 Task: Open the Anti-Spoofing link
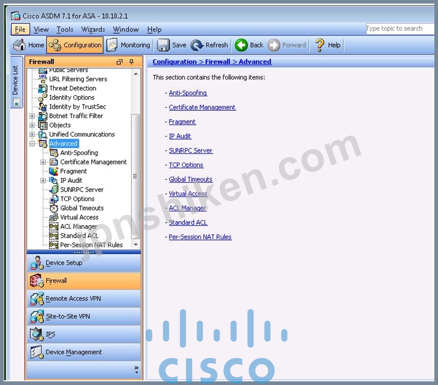click(x=188, y=93)
